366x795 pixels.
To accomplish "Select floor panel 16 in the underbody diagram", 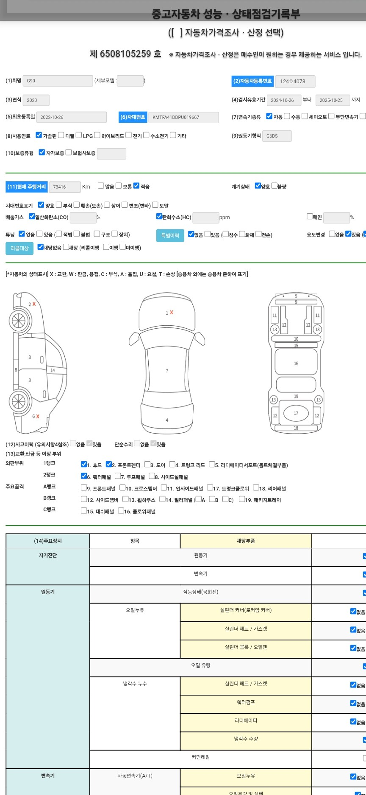I will [296, 363].
